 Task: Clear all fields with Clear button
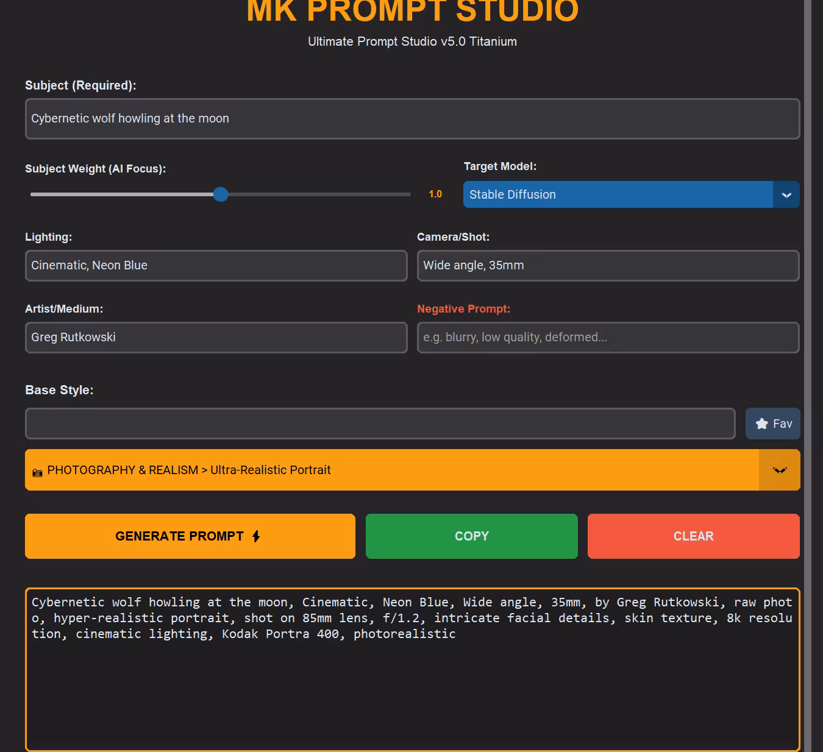pos(693,536)
